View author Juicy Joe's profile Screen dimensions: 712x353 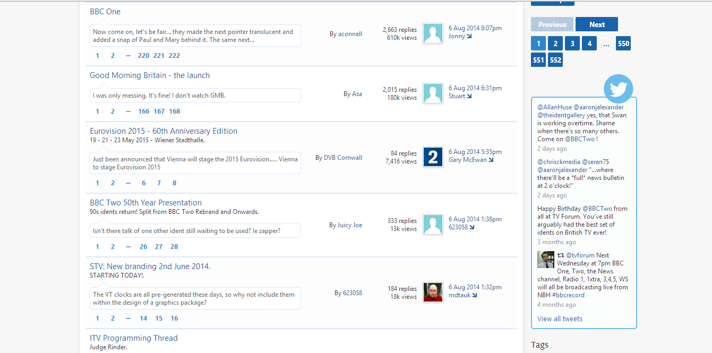(350, 225)
